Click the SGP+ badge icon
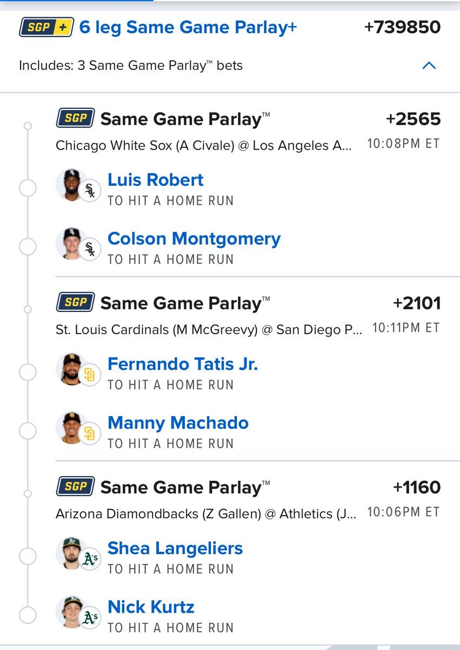The image size is (460, 650). tap(46, 27)
